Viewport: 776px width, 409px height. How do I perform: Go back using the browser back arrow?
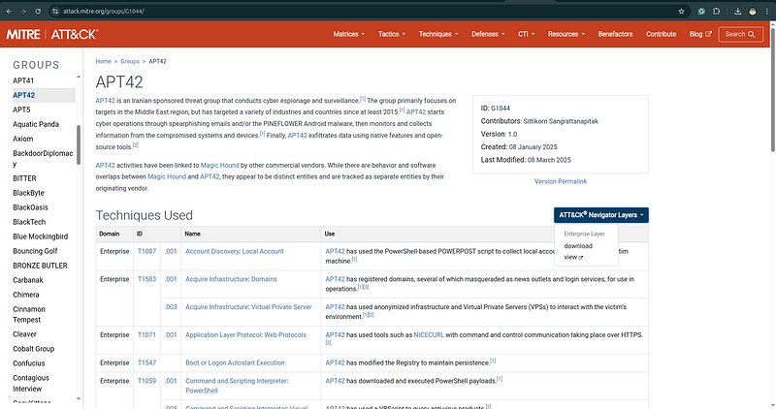point(9,11)
